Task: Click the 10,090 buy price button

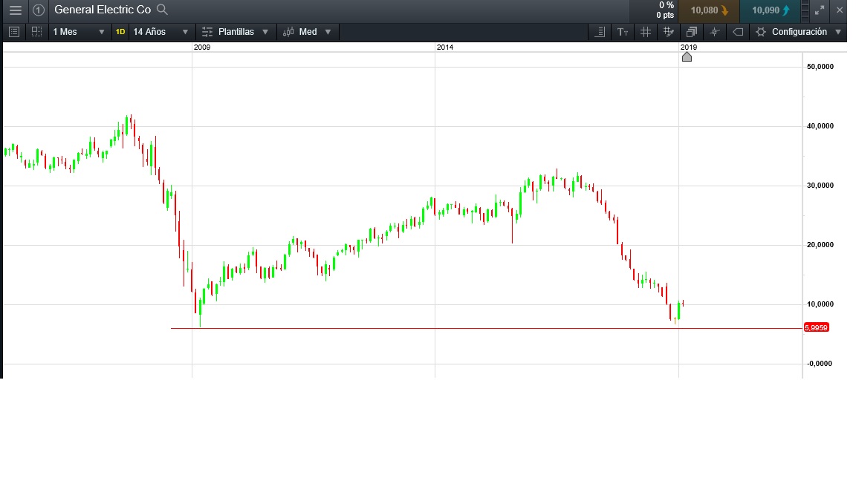Action: 770,10
